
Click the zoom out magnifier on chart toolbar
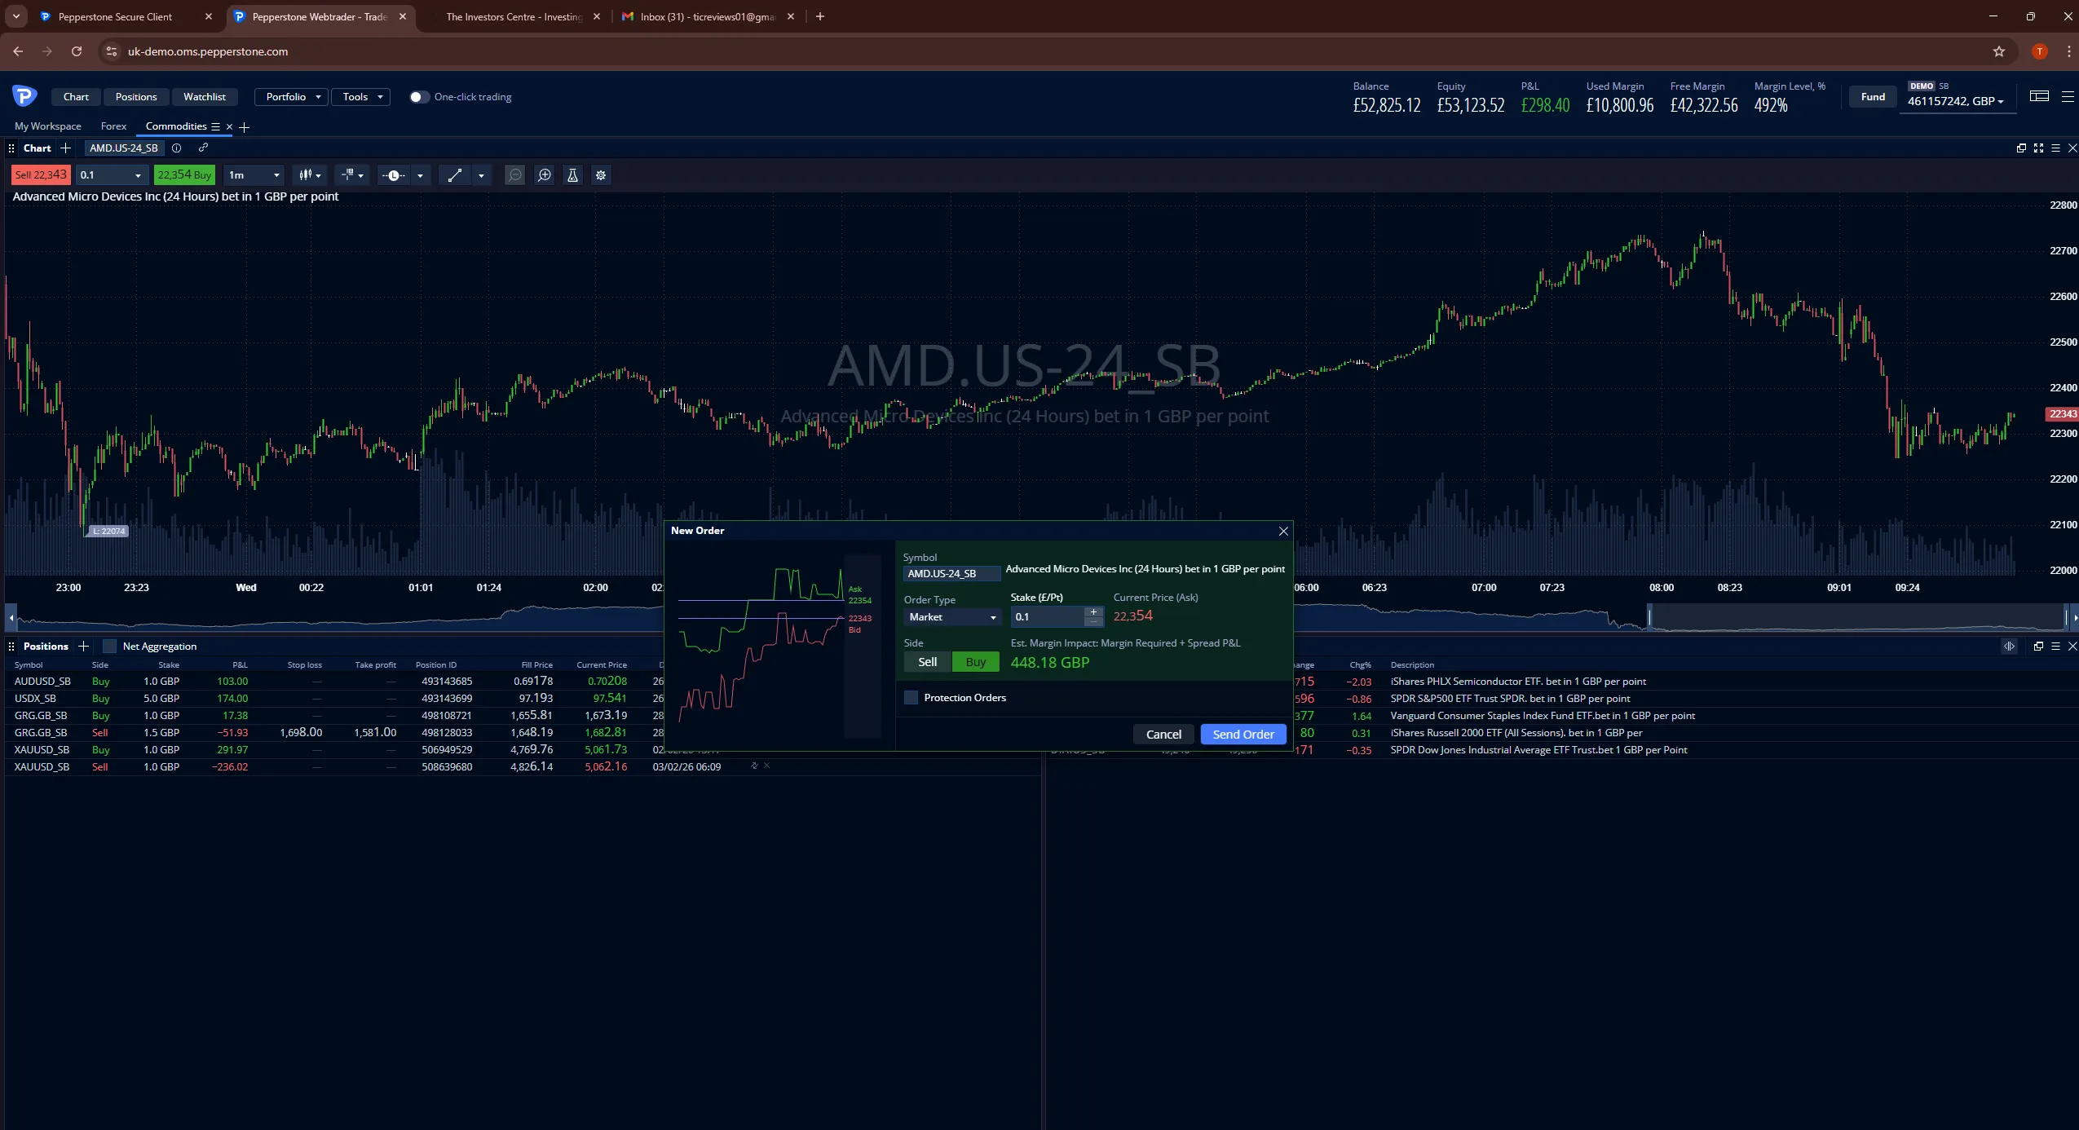click(515, 175)
